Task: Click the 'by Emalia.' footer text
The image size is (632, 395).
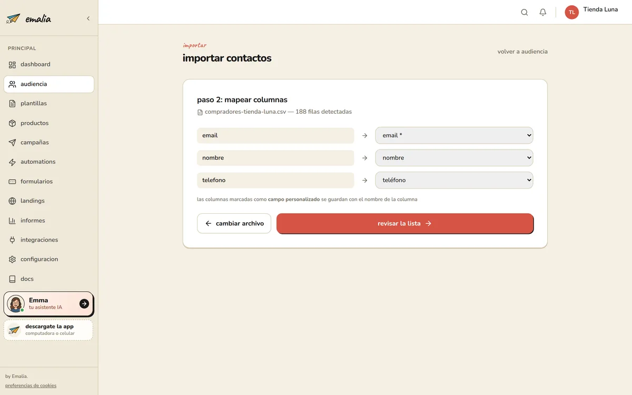Action: (x=16, y=376)
